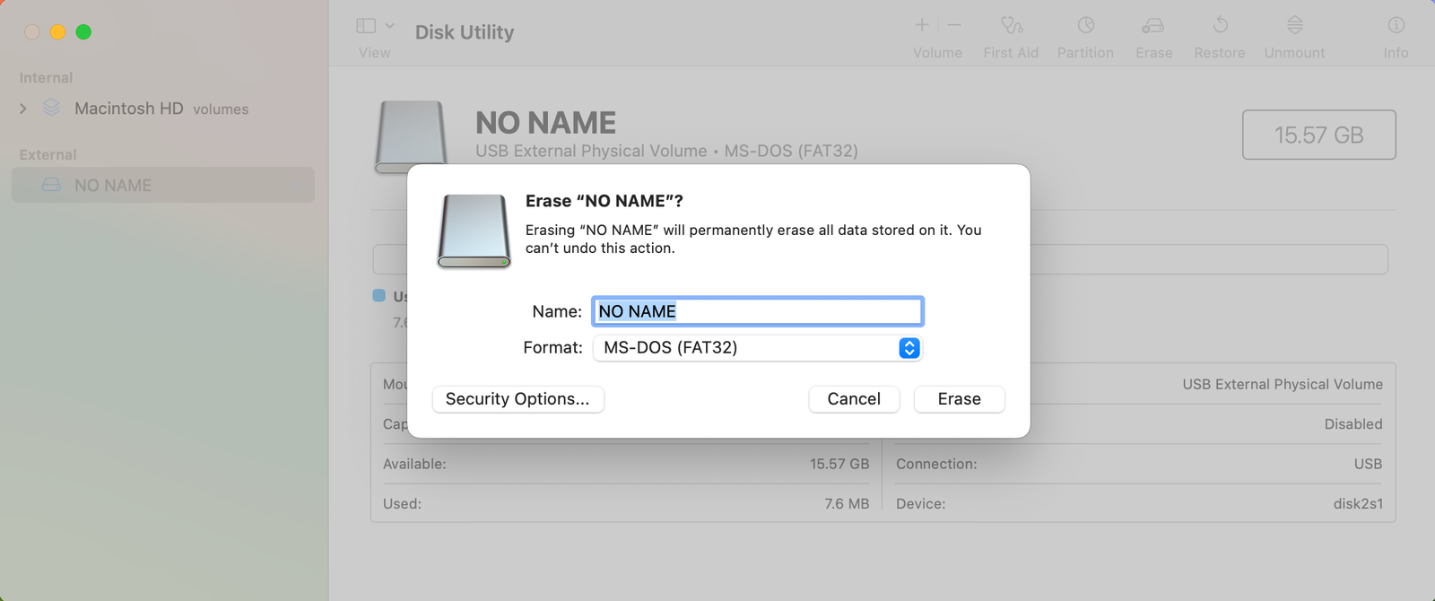
Task: Select the NO NAME external volume in the sidebar
Action: click(163, 185)
